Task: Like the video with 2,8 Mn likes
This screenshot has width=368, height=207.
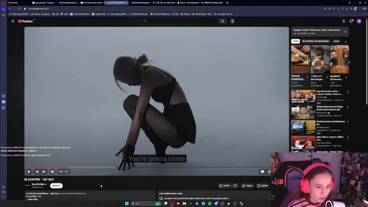Action: 224,186
